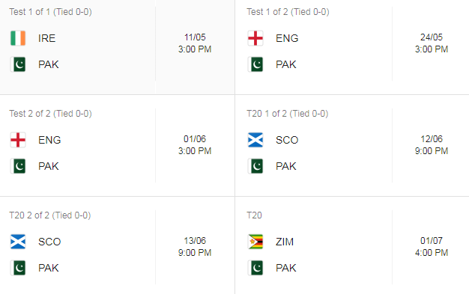Open the IRE team name link
The image size is (469, 294).
46,38
